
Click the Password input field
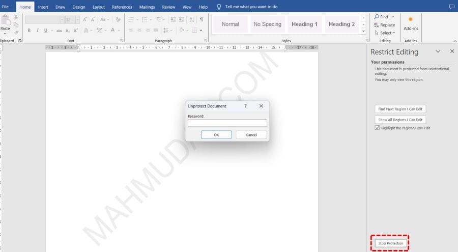[x=227, y=123]
